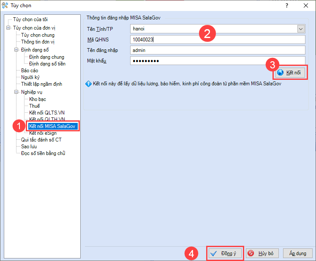
Task: Open Người ký options in tree
Action: pos(30,77)
